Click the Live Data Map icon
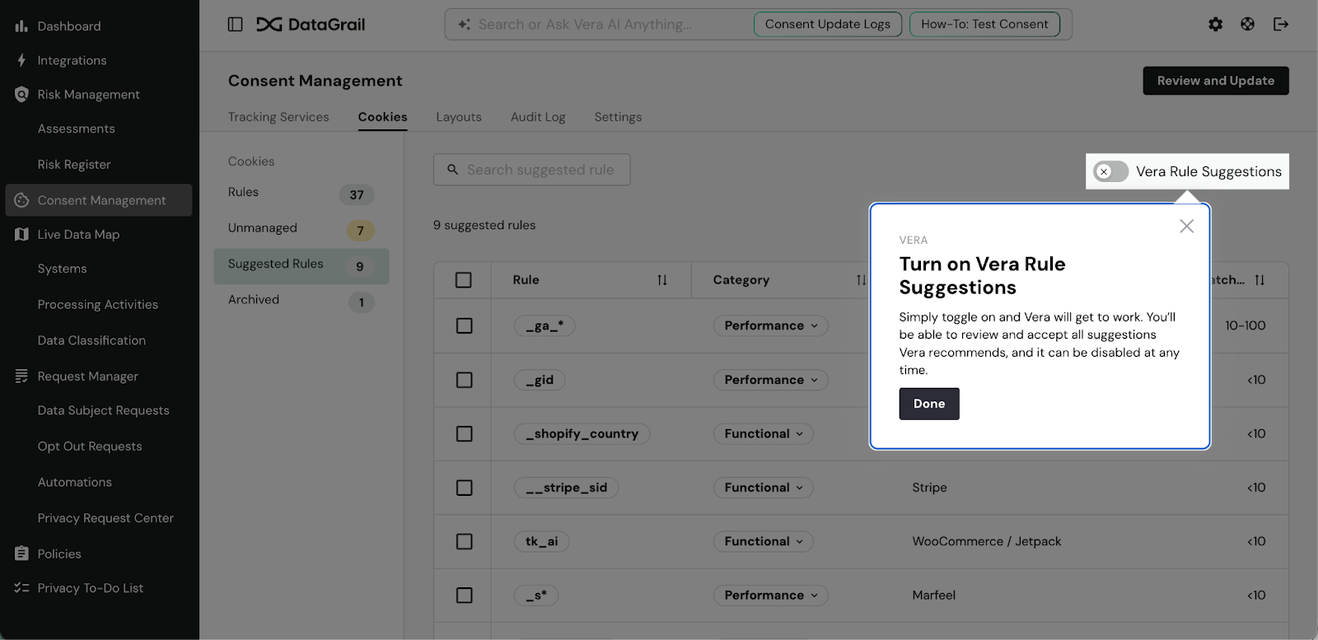The width and height of the screenshot is (1318, 640). [x=21, y=235]
